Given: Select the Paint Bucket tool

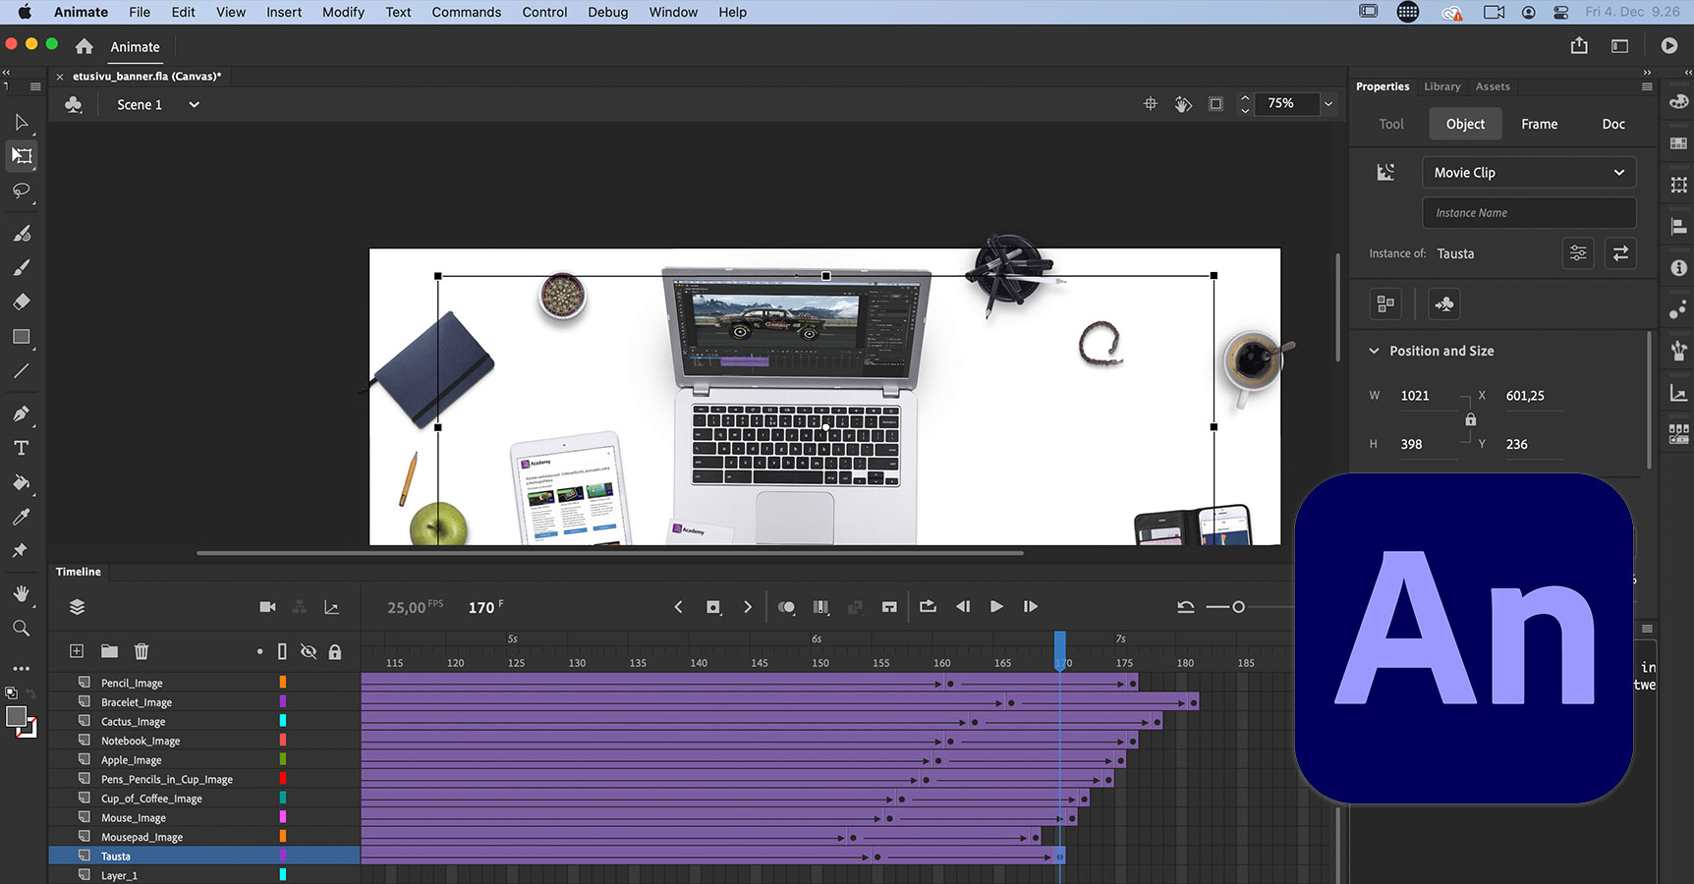Looking at the screenshot, I should tap(22, 482).
